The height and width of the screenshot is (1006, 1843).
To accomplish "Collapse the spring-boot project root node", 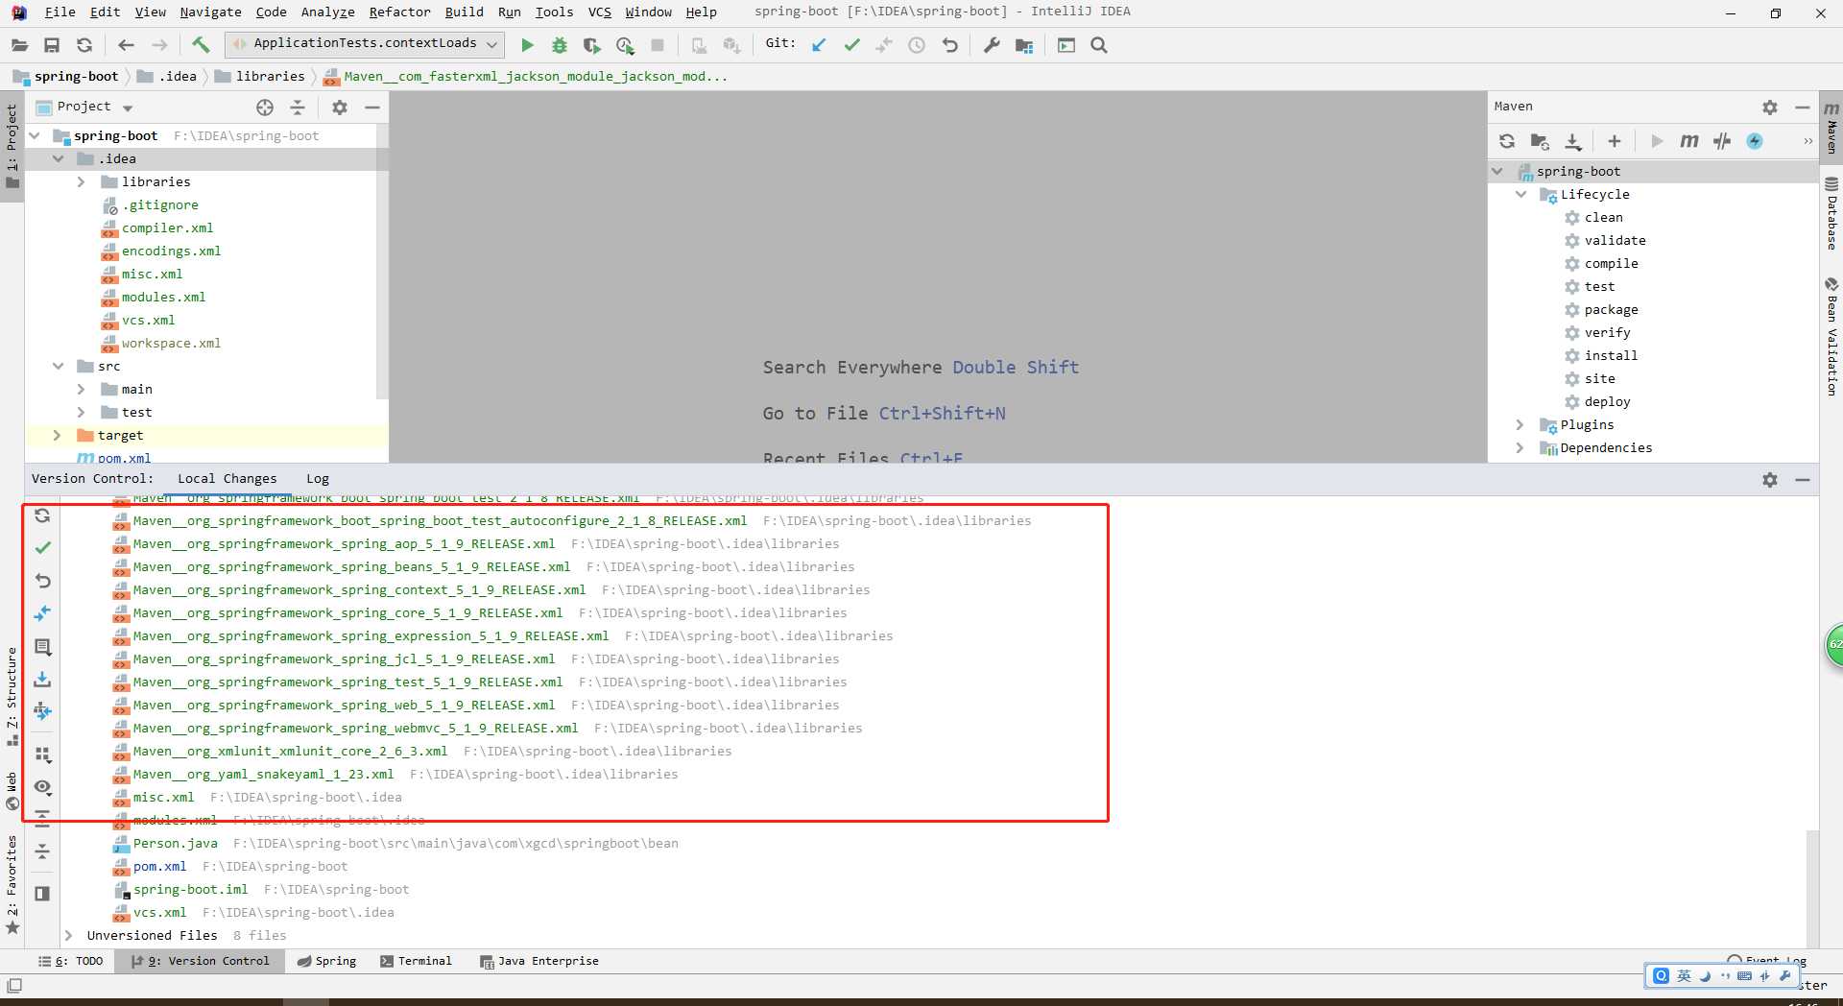I will tap(36, 135).
